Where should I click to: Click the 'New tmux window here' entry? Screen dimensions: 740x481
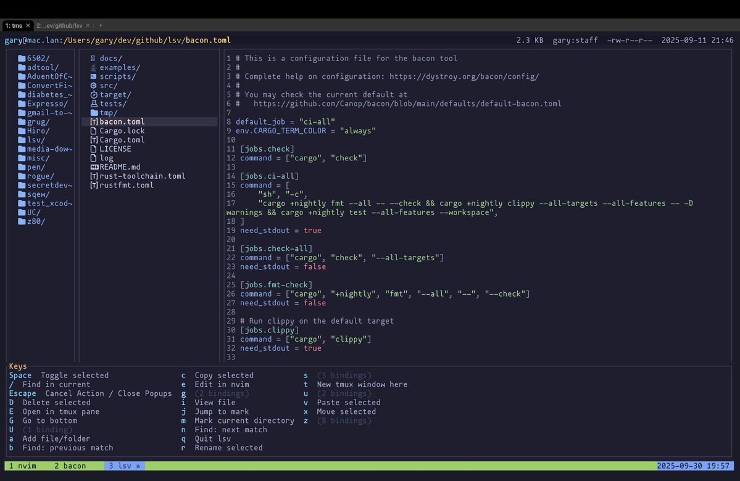pyautogui.click(x=355, y=384)
